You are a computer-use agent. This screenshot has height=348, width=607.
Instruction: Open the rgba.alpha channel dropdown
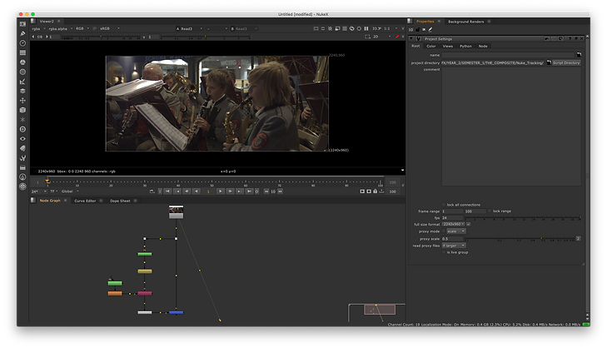[x=61, y=28]
